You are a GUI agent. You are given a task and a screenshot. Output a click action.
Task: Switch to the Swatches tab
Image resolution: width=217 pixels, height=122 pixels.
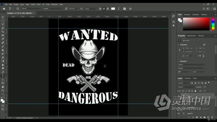point(187,14)
